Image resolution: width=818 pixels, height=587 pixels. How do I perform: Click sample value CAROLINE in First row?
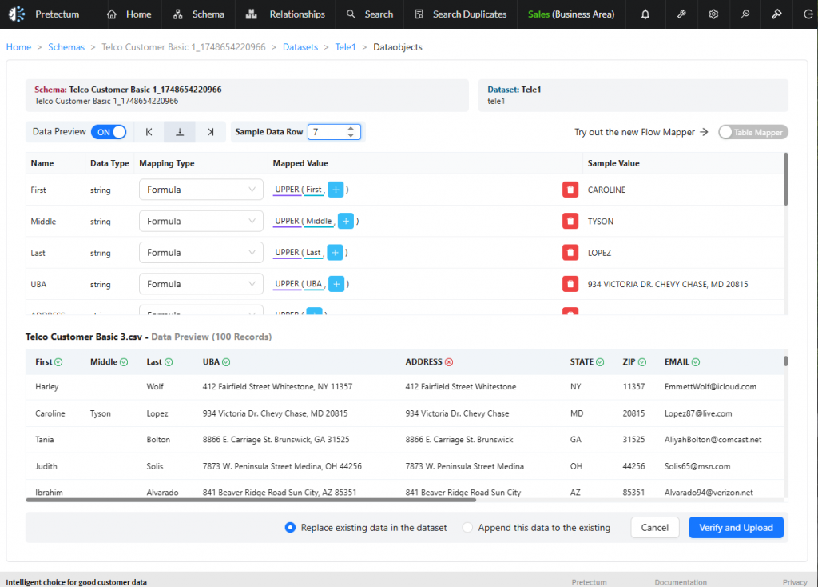coord(606,190)
